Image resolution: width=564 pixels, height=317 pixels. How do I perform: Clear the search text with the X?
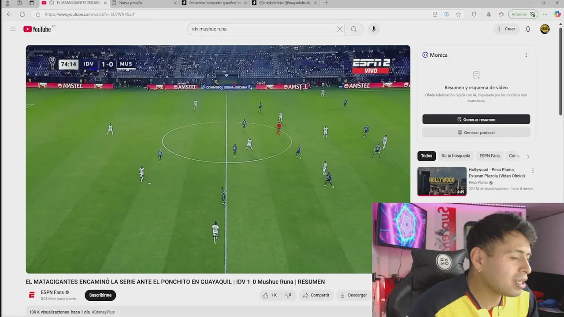point(340,29)
